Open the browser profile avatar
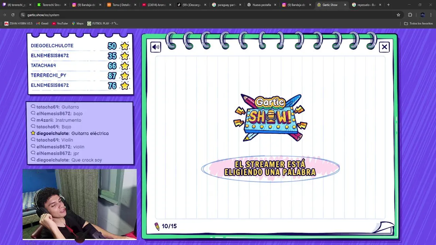 coord(422,15)
